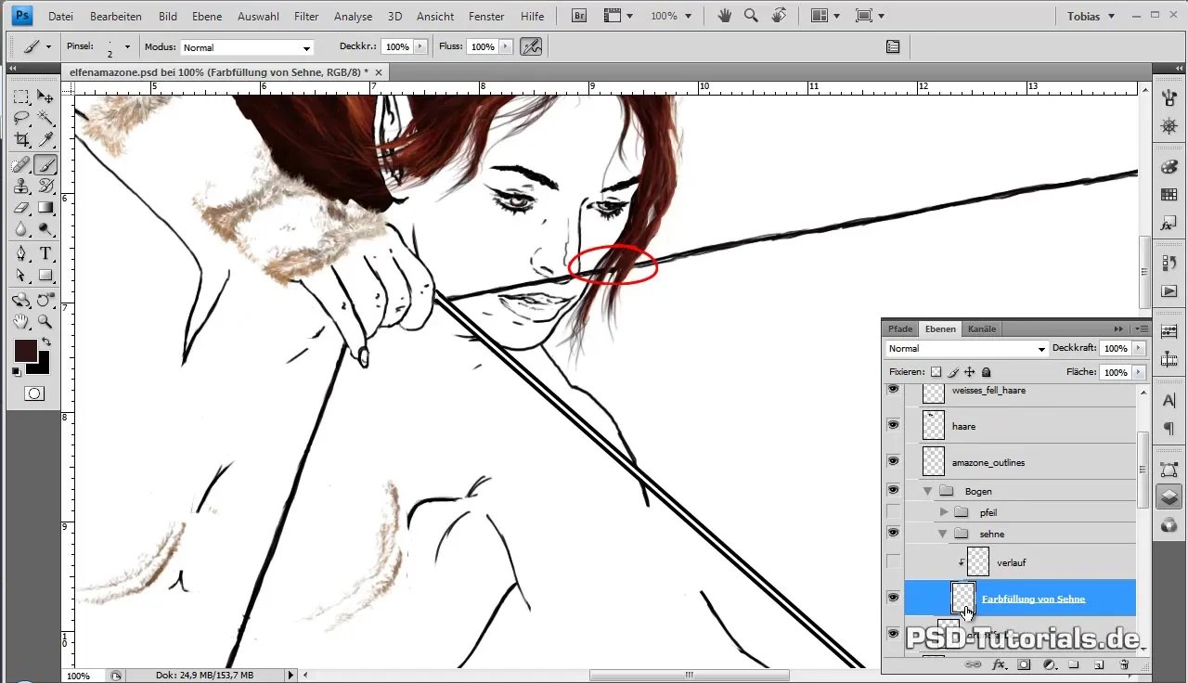1188x683 pixels.
Task: Open the brush Modus dropdown
Action: 247,47
